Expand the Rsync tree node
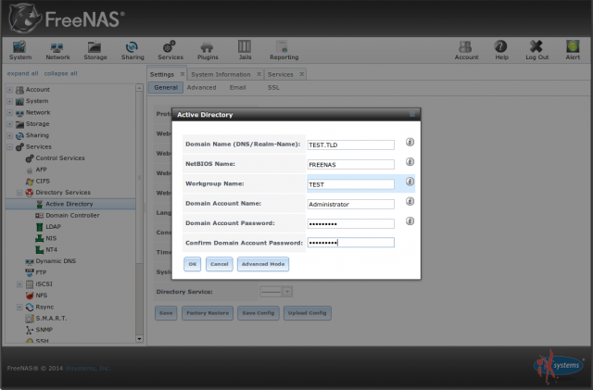 pyautogui.click(x=19, y=307)
